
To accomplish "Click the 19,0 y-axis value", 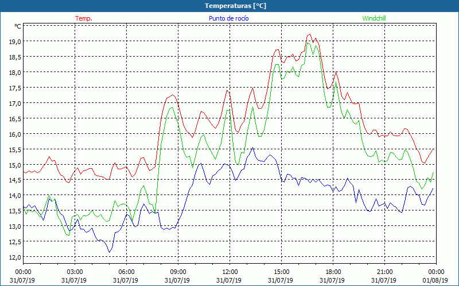I will 15,41.
